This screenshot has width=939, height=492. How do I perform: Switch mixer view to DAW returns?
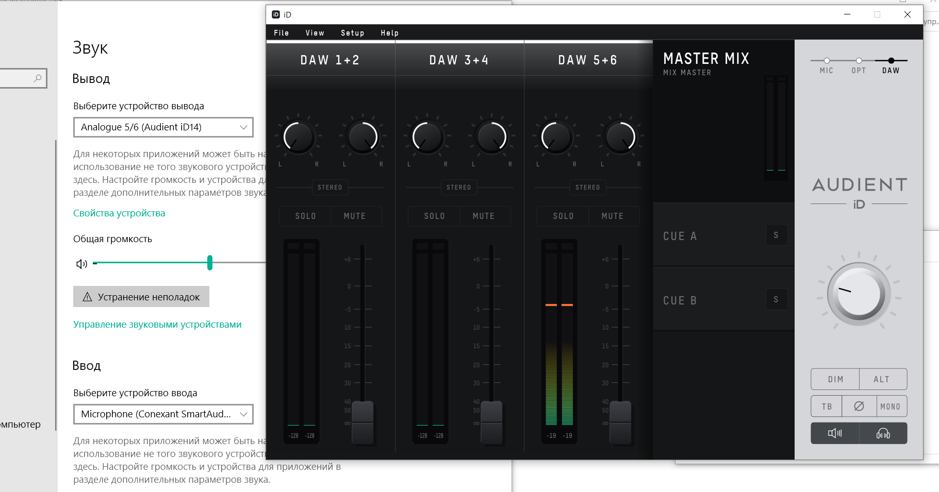click(x=891, y=66)
